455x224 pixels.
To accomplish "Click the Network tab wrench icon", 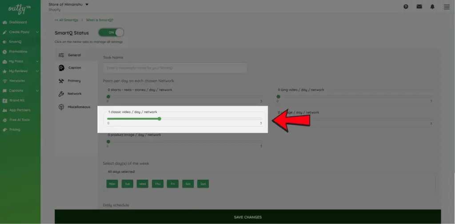I will tap(61, 94).
